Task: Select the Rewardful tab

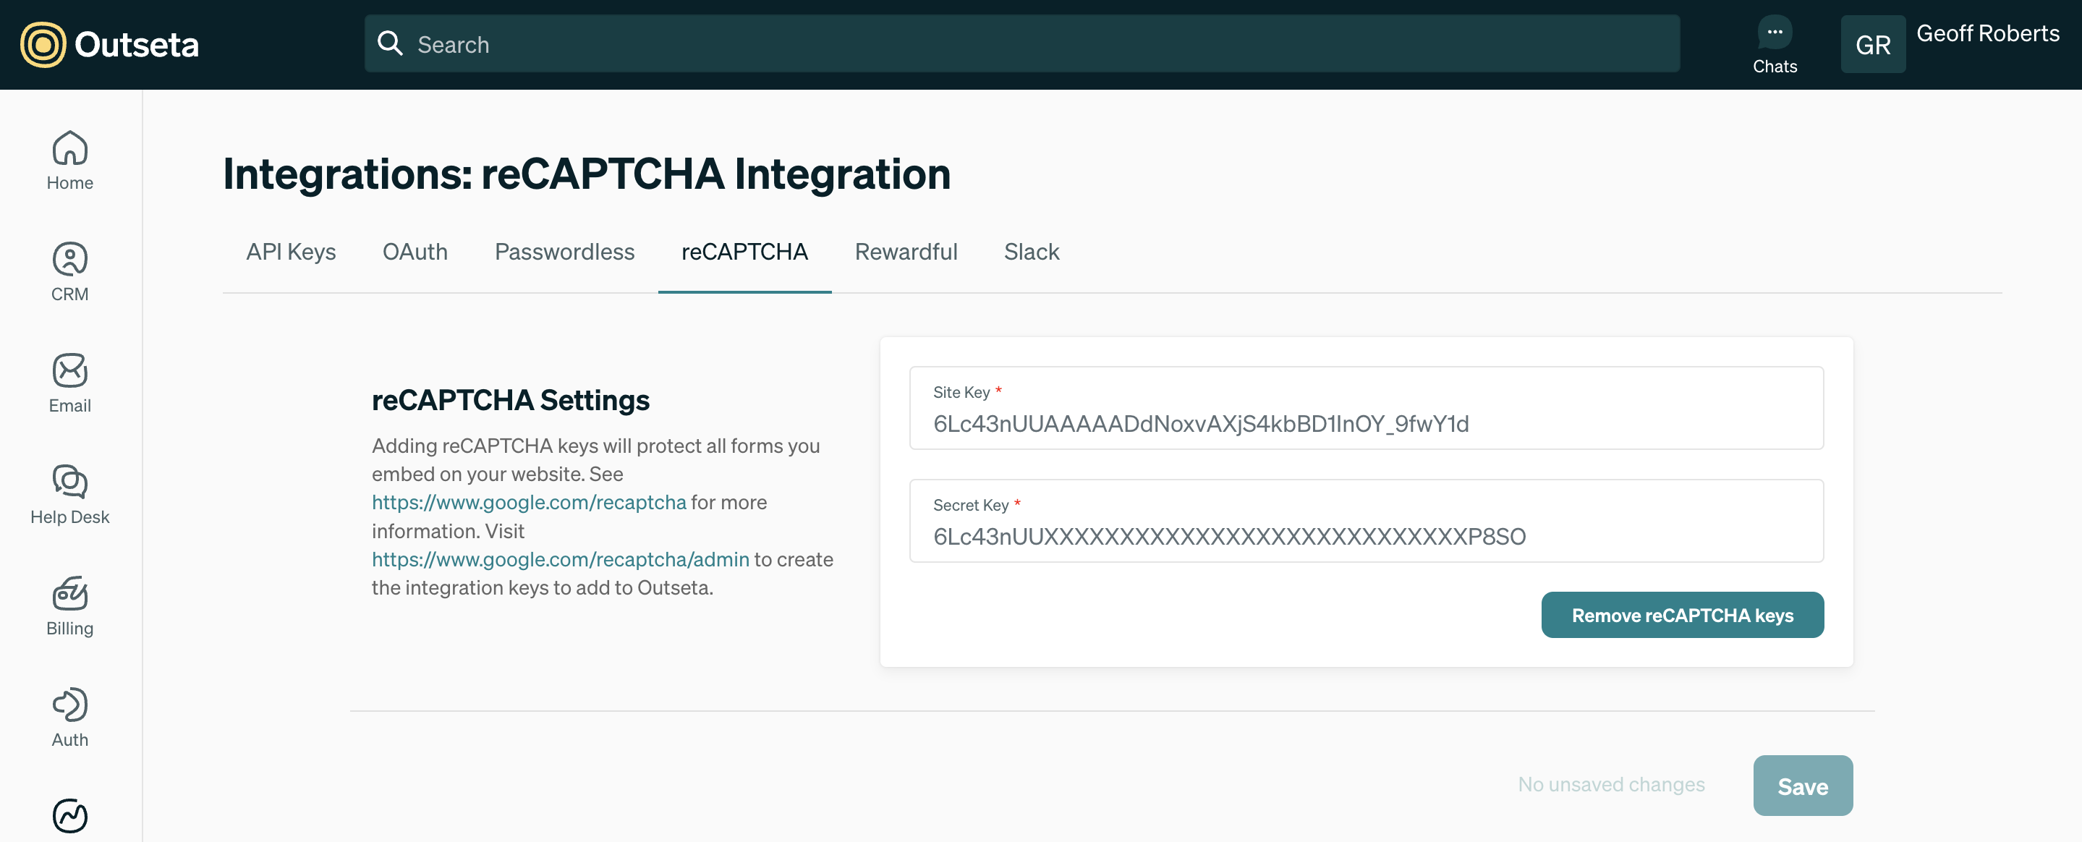Action: click(905, 252)
